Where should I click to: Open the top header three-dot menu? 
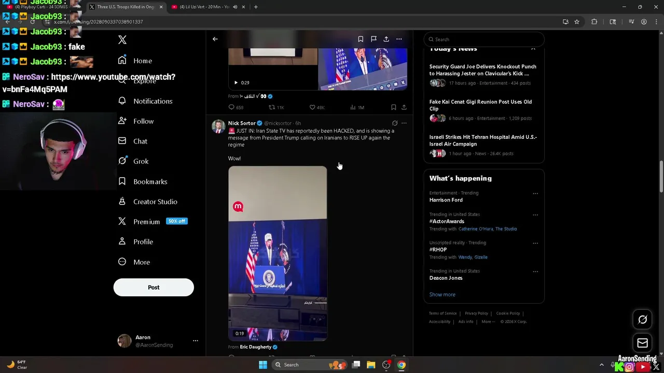point(399,39)
